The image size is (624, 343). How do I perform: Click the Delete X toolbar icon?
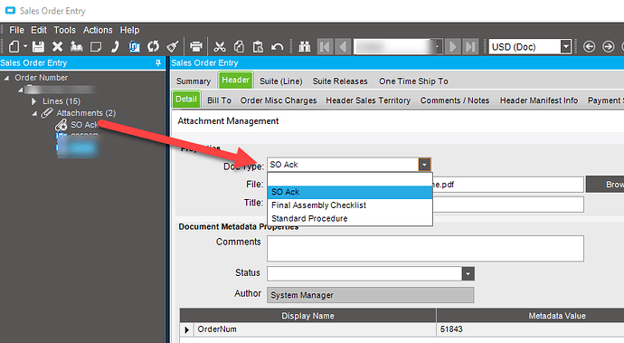[57, 47]
